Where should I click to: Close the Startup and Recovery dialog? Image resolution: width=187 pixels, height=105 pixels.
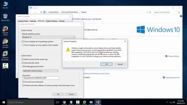81,24
